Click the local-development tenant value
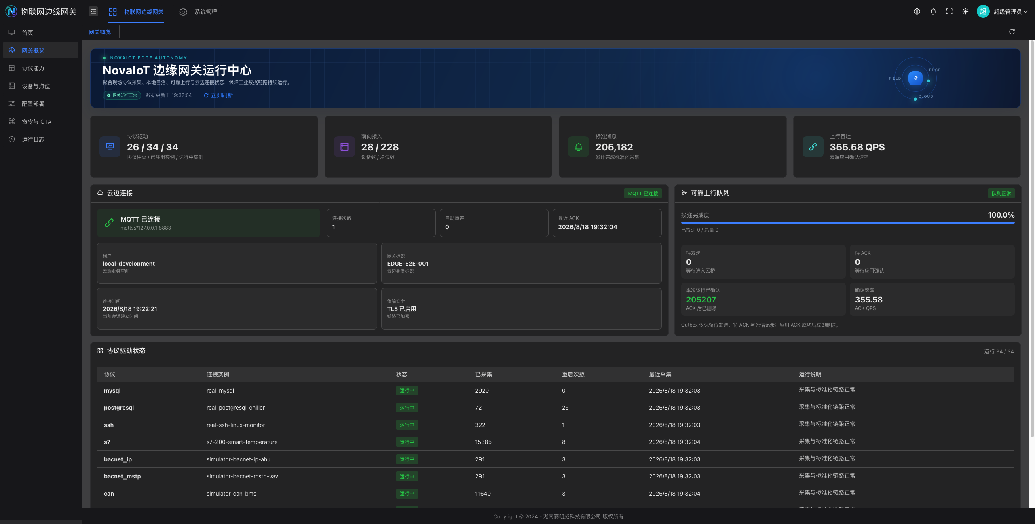Screen dimensions: 1035x524 (129, 264)
